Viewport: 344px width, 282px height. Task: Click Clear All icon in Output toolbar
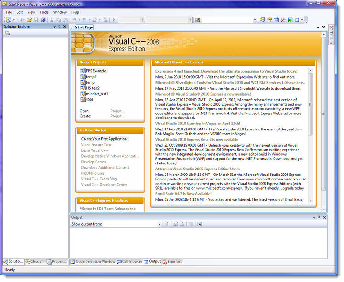pos(191,224)
